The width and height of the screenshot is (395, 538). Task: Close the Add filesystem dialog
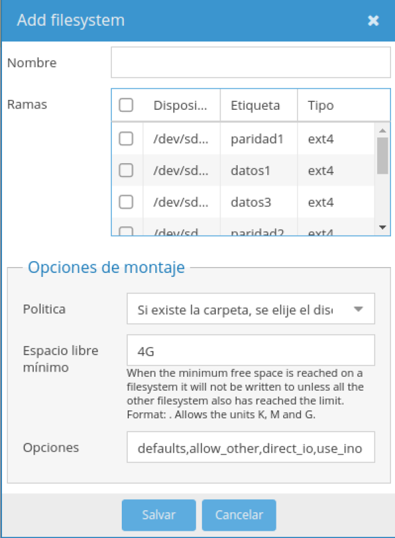[x=373, y=20]
